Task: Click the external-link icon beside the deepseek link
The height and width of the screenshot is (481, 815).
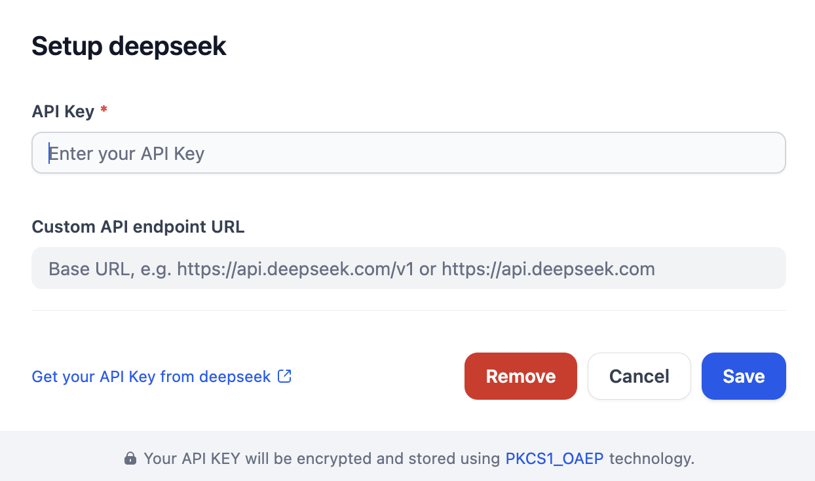Action: click(x=284, y=376)
